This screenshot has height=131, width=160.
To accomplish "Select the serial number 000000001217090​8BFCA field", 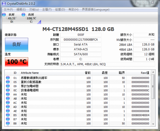I will [81, 40].
